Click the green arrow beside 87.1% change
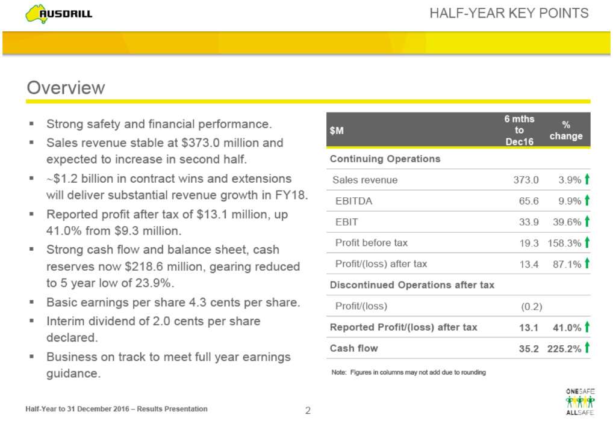The height and width of the screenshot is (421, 613). point(587,264)
